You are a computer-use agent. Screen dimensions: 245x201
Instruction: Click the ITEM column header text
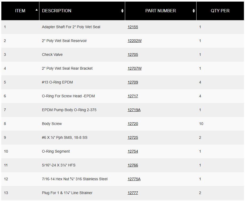(20, 11)
